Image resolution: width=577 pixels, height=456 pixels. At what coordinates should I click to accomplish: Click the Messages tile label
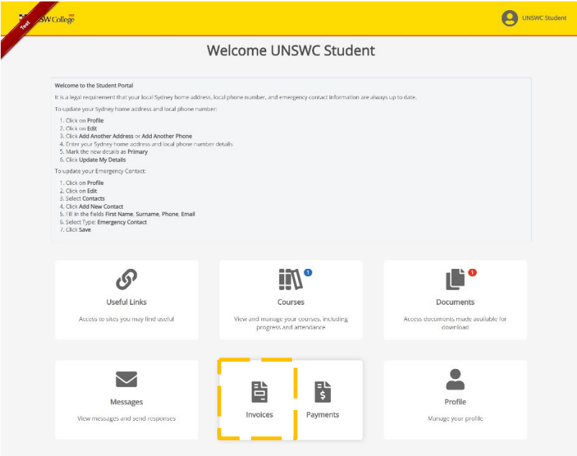pos(126,402)
